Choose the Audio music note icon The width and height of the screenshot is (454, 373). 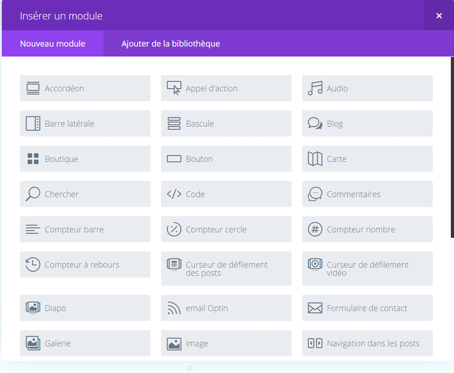click(315, 88)
